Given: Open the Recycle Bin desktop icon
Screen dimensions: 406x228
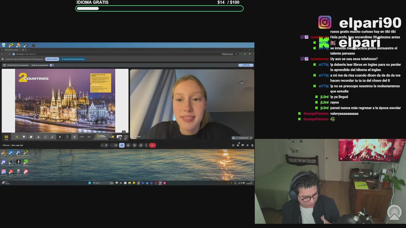Looking at the screenshot, I should coord(4,45).
